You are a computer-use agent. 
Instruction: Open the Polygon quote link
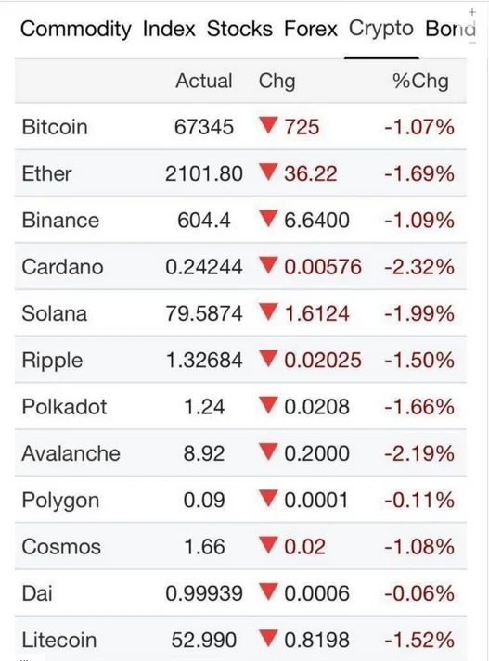tap(60, 502)
